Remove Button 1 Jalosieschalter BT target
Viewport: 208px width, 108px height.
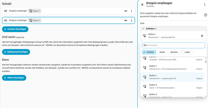(x=202, y=36)
